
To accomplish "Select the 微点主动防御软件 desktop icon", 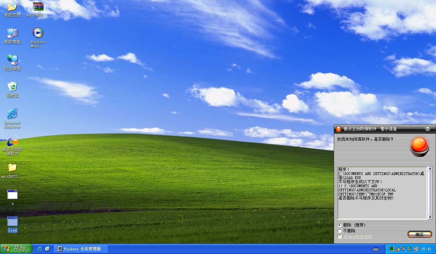I will tap(12, 145).
